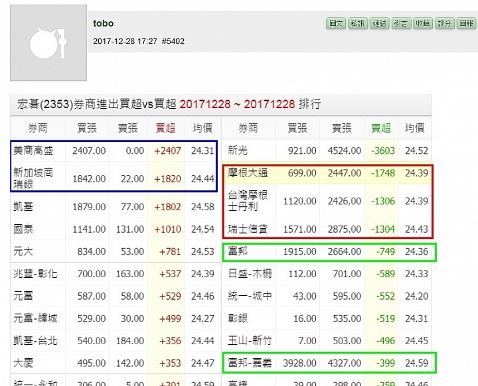
Task: Open post number #5402 link
Action: [173, 41]
